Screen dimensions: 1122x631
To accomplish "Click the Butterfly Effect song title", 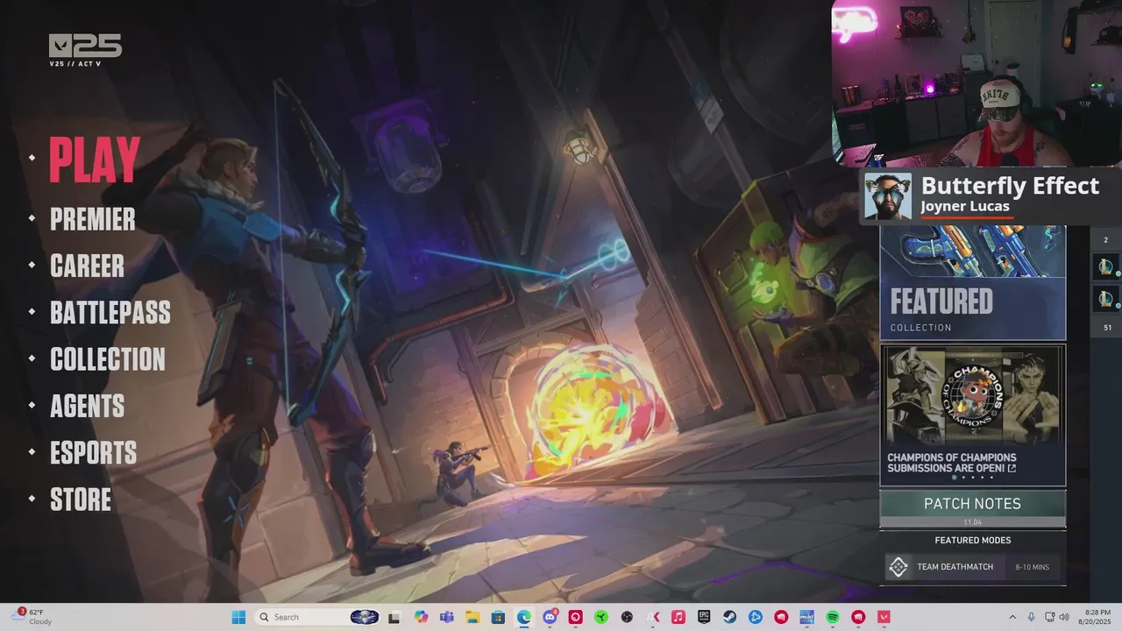I will pos(1010,186).
